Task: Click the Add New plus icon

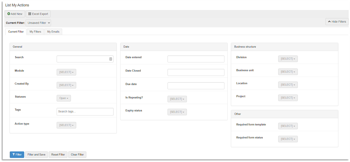Action: (x=9, y=14)
